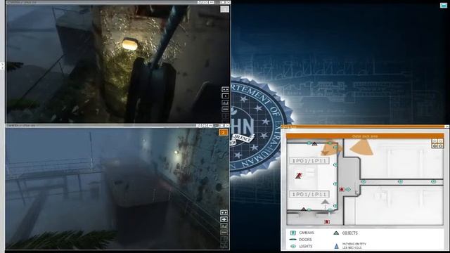Screen dimensions: 450x253
Task: Select the black object triangle on room's bottom wall
Action: pos(303,209)
